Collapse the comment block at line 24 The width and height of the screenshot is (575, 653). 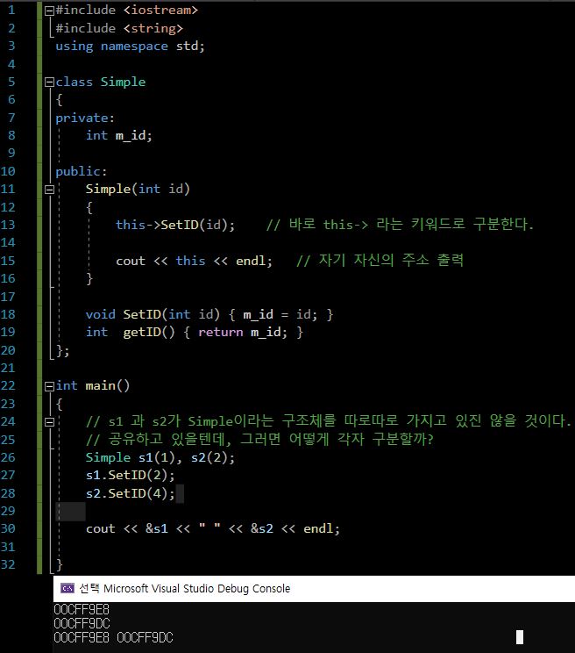(x=49, y=422)
